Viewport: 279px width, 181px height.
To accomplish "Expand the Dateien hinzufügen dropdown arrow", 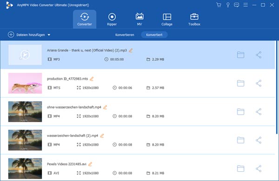I will coord(49,35).
